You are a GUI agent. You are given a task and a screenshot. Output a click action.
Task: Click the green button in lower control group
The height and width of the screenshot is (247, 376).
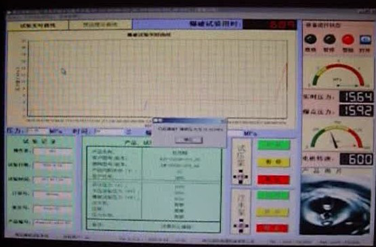coord(273,195)
